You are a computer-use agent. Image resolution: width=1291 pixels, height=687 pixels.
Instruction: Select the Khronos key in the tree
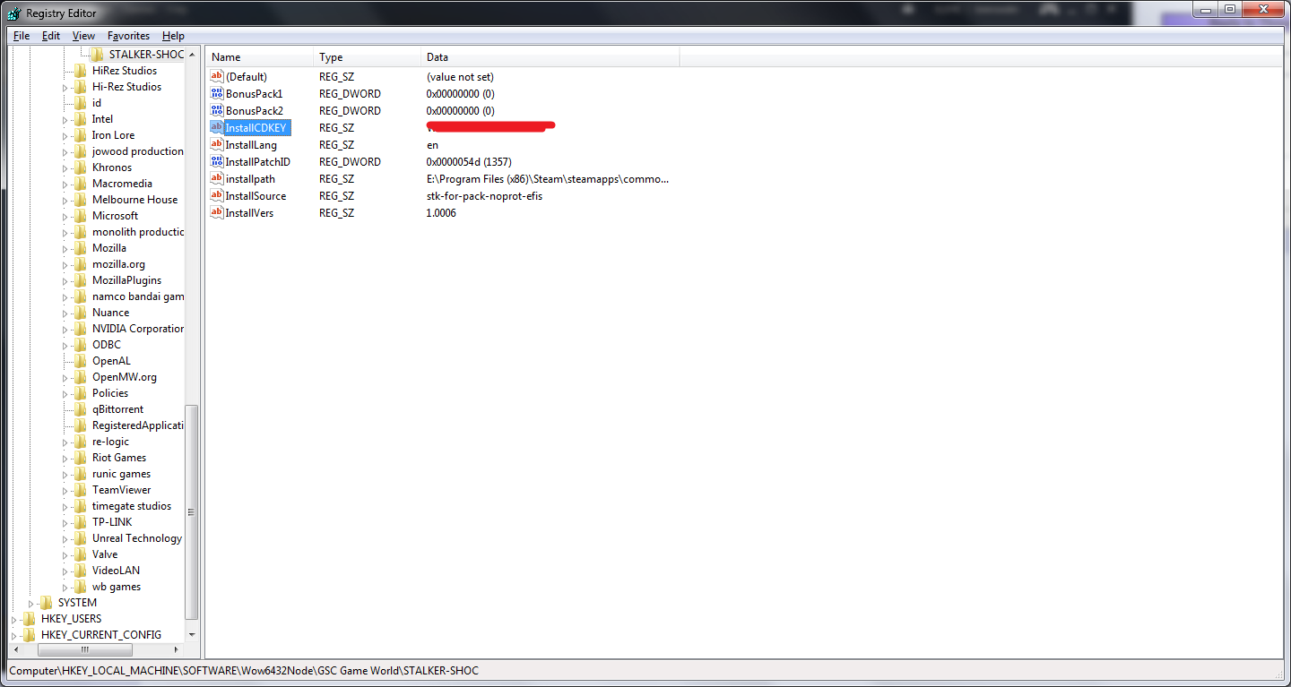click(112, 167)
